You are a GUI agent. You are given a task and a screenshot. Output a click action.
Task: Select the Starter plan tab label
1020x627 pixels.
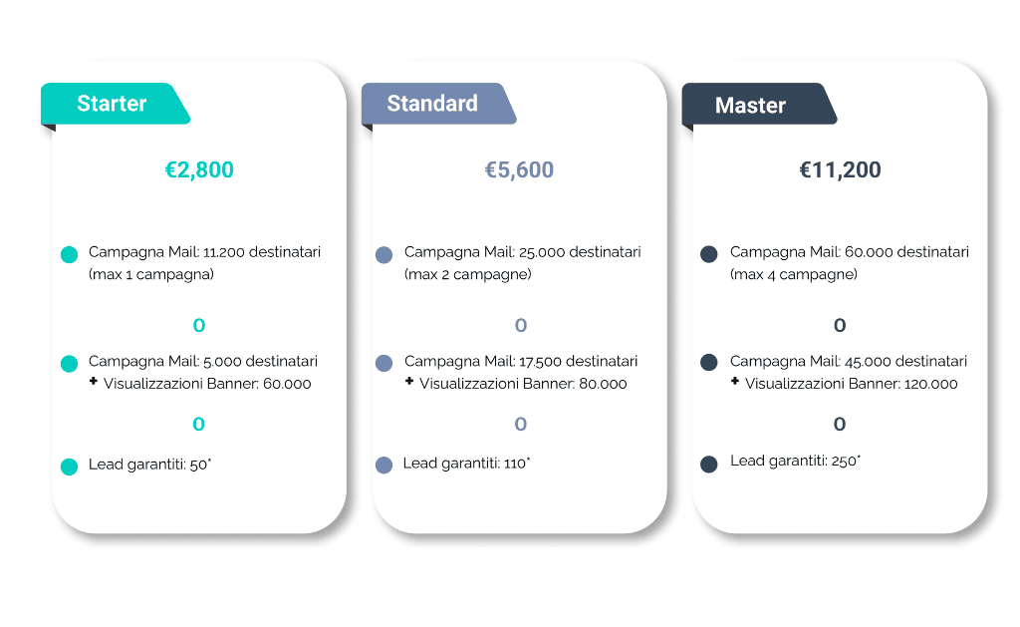click(112, 104)
